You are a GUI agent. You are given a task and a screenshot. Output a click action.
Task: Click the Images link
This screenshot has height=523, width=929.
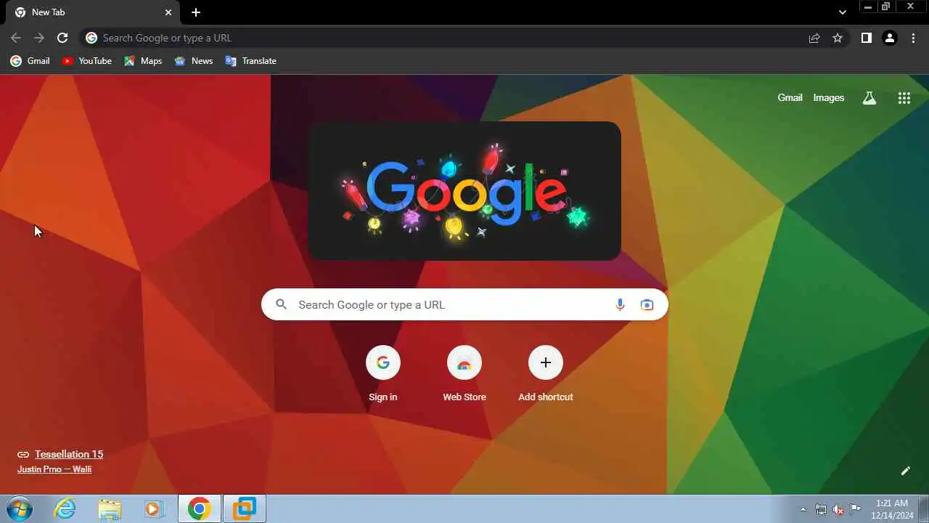[x=829, y=98]
